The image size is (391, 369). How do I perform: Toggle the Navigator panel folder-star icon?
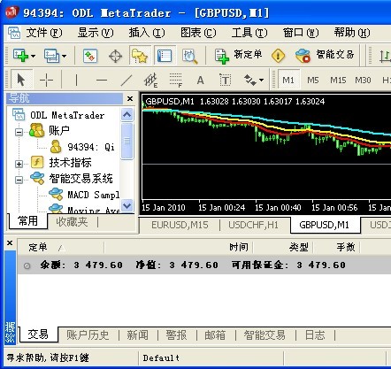point(140,56)
